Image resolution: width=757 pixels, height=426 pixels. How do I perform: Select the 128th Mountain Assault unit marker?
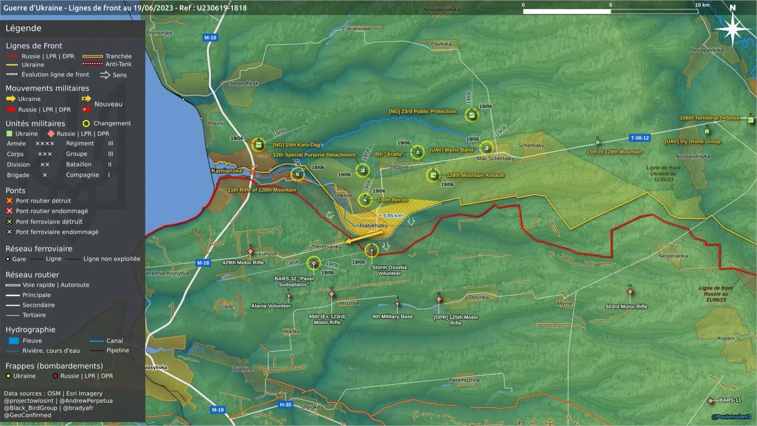(x=433, y=175)
